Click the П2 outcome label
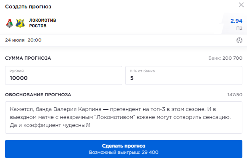Screen dimensions: 247x161 point(239,29)
